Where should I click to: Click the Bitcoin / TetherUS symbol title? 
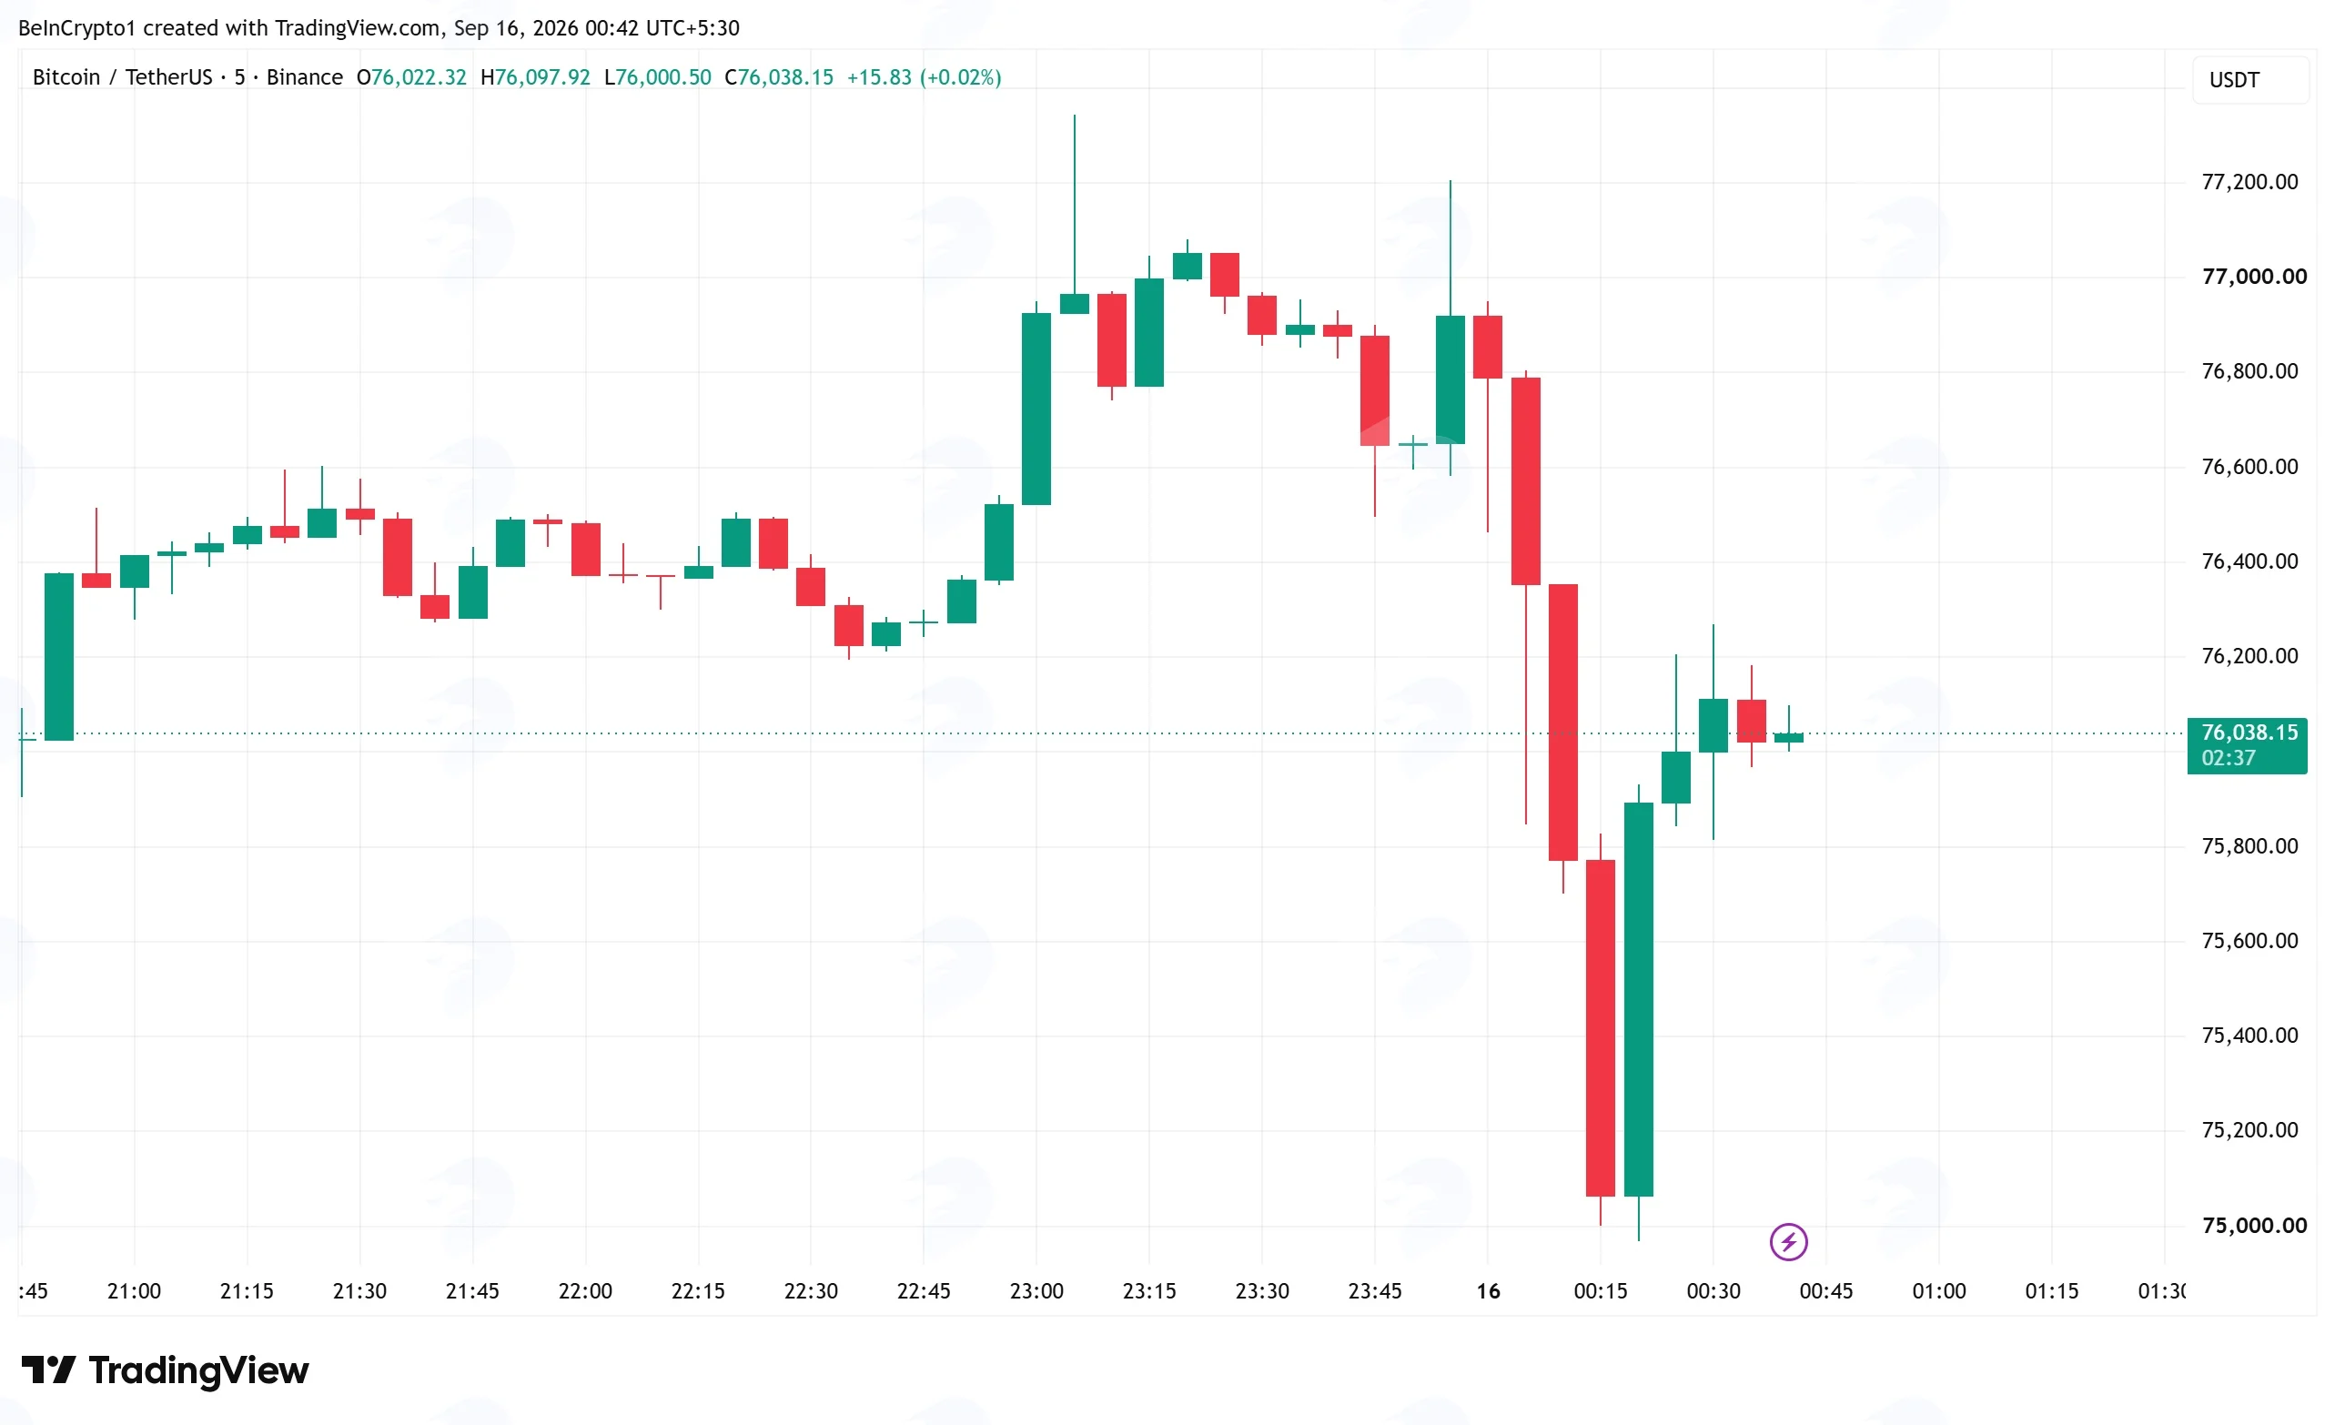[122, 76]
